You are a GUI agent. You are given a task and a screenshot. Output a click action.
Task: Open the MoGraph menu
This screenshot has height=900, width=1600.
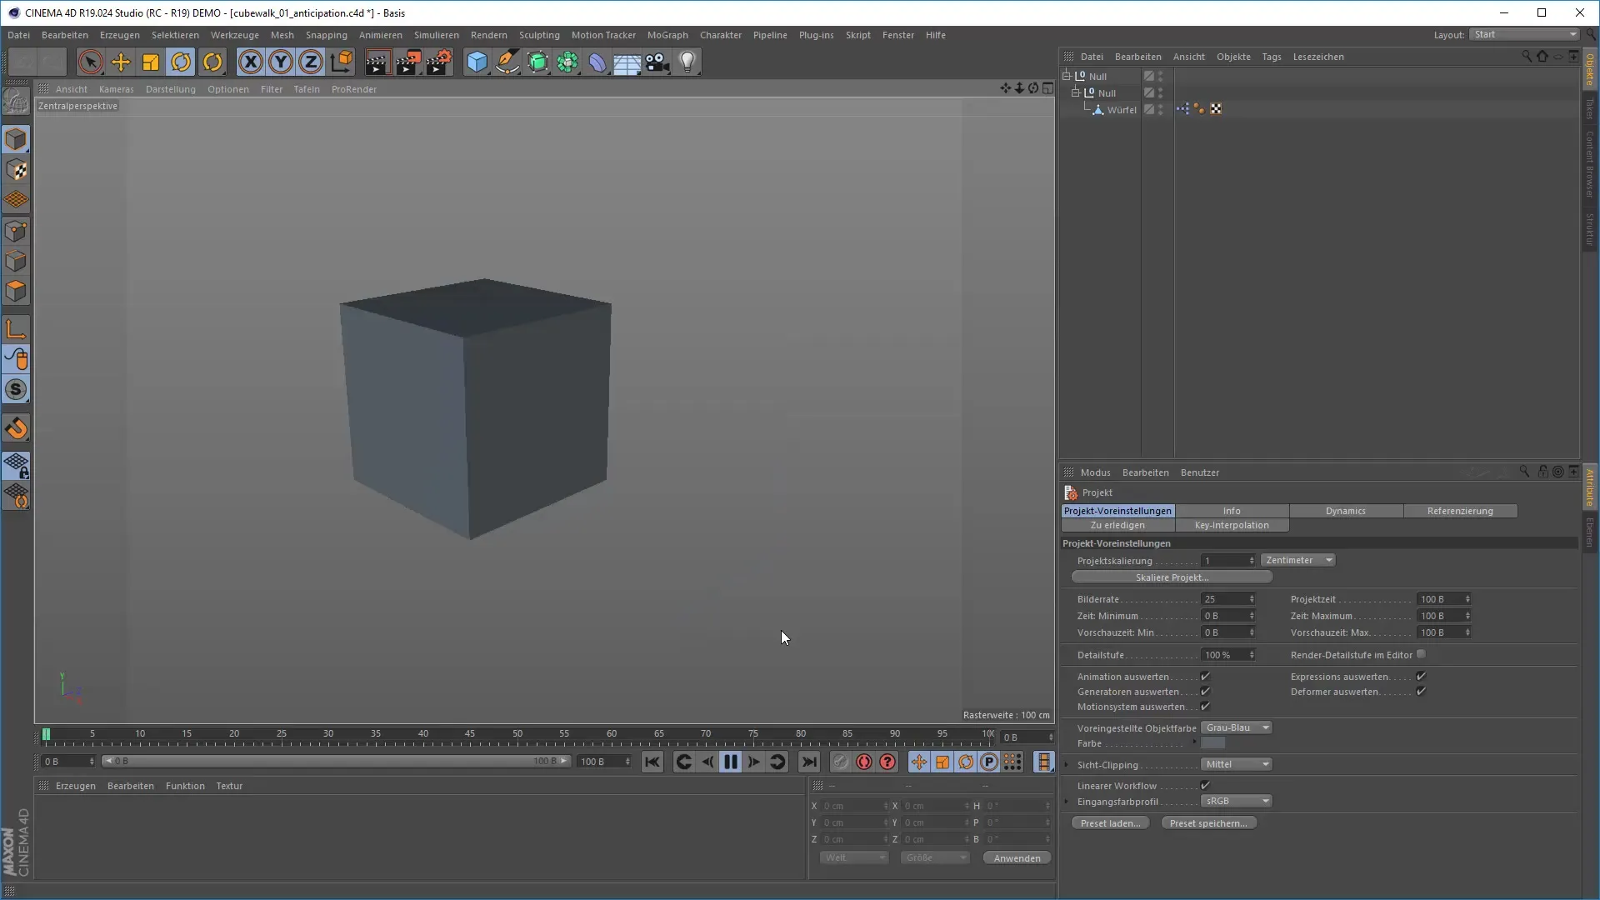click(x=667, y=35)
